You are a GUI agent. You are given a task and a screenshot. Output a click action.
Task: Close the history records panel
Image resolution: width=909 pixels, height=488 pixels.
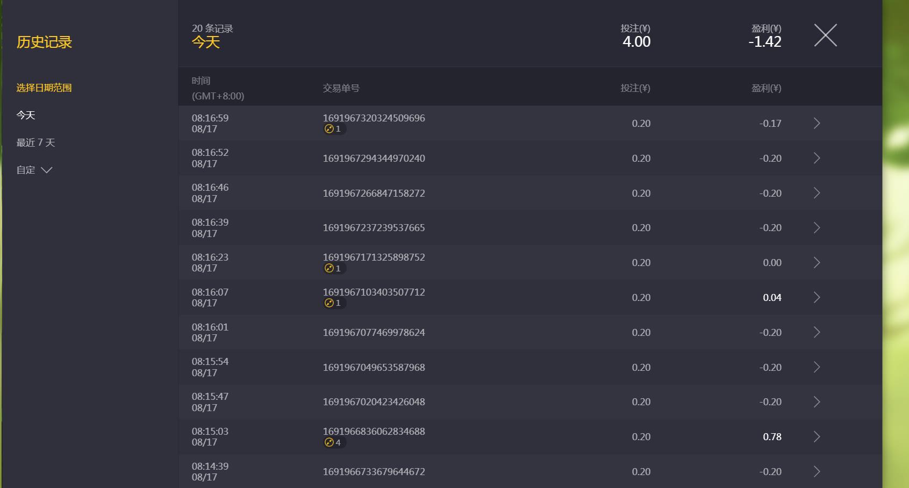point(825,35)
